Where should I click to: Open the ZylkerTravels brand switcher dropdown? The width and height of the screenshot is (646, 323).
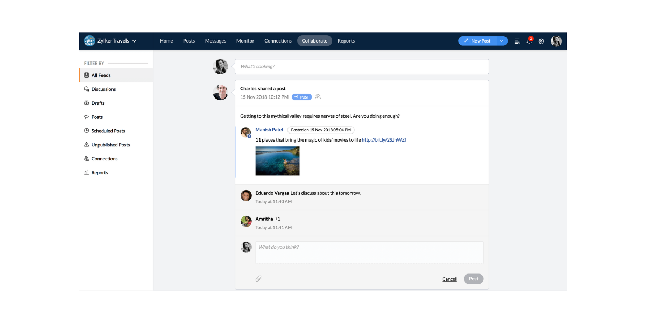[113, 40]
